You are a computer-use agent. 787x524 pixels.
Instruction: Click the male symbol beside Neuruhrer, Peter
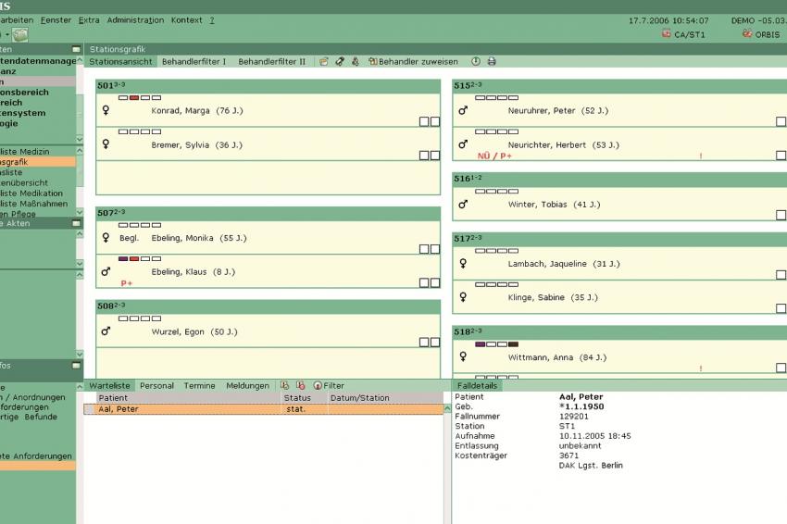pos(463,110)
